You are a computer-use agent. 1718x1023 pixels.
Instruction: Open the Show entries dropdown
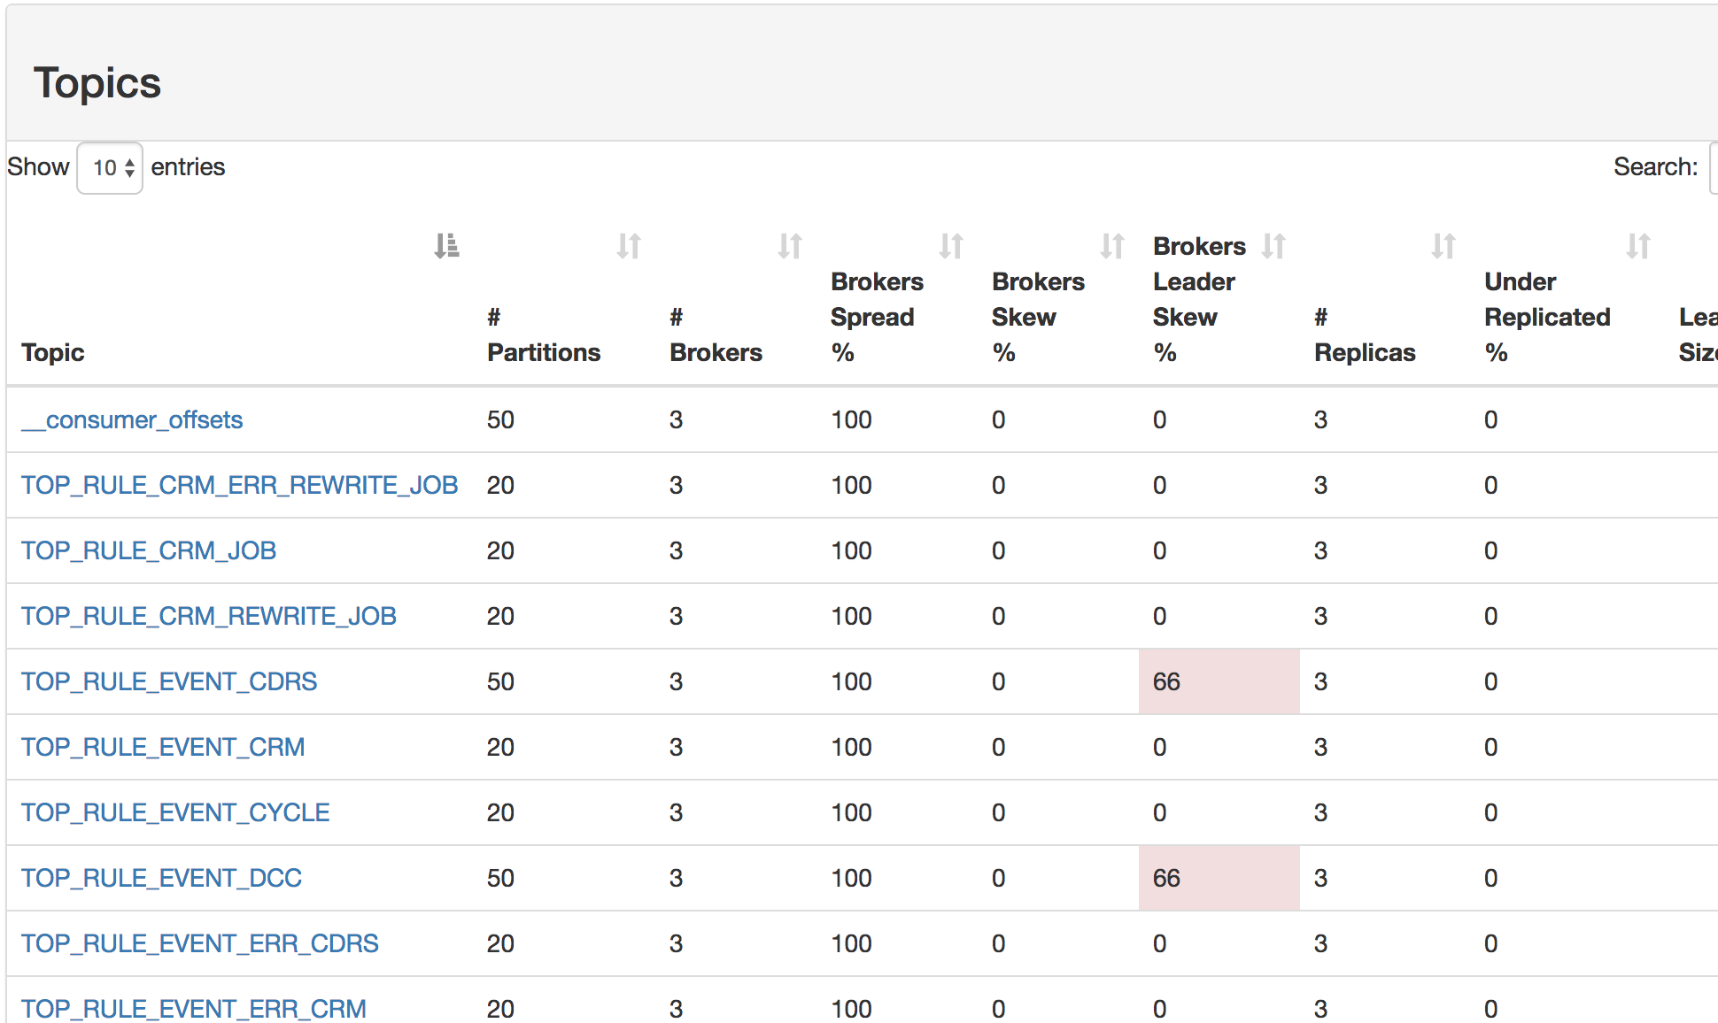point(109,167)
